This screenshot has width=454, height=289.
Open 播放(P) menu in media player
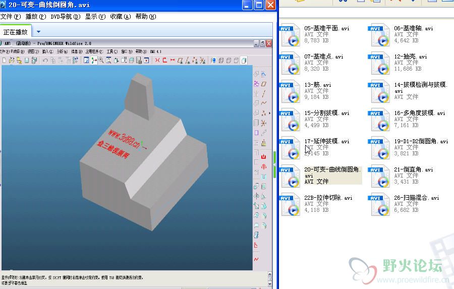(36, 17)
